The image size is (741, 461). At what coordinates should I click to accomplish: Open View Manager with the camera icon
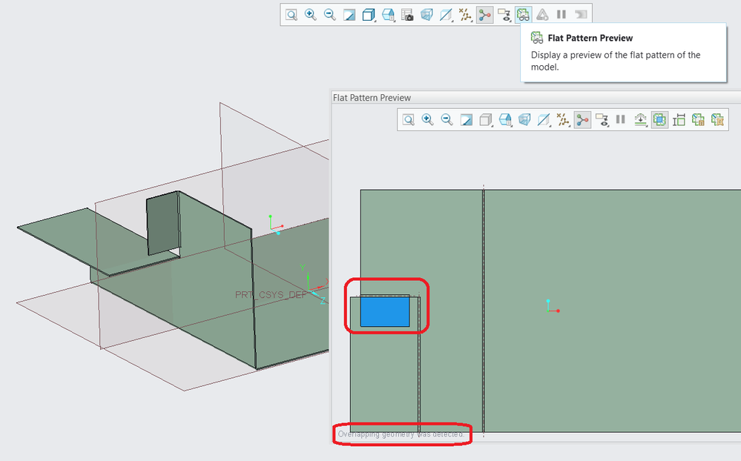[x=407, y=15]
